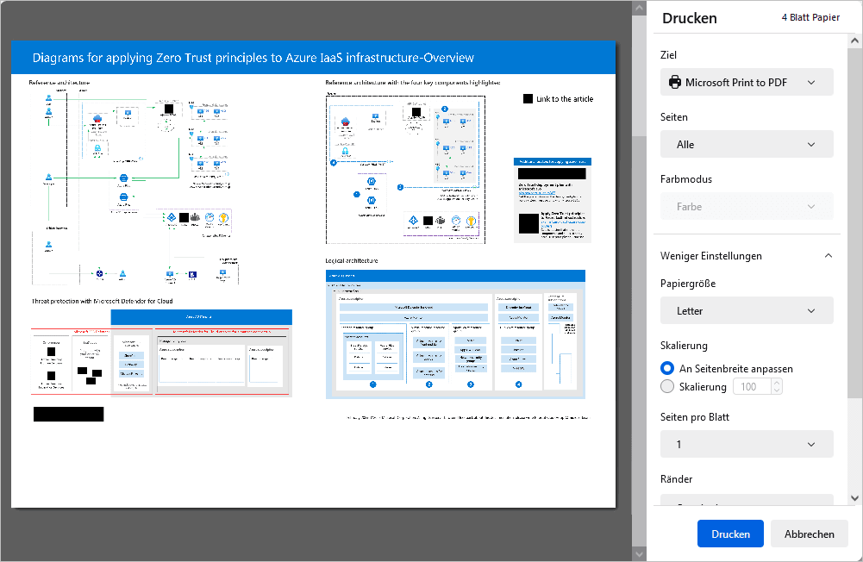Open the Seiten pro Blatt dropdown
The image size is (863, 562).
(x=747, y=444)
